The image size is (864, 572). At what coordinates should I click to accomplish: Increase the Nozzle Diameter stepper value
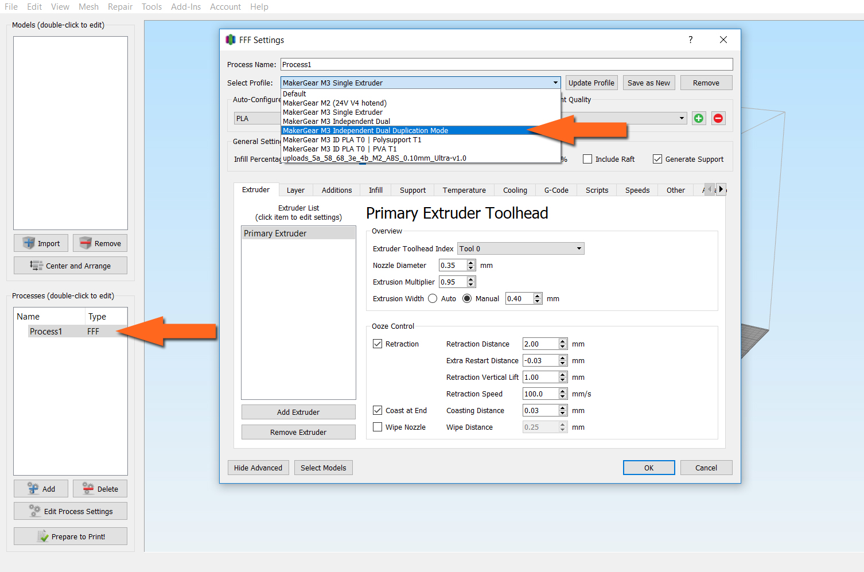pyautogui.click(x=471, y=262)
